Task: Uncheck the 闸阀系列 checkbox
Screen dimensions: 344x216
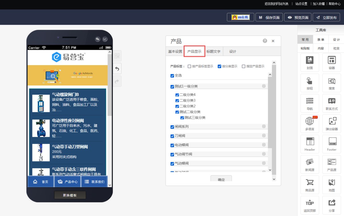Action: [172, 127]
